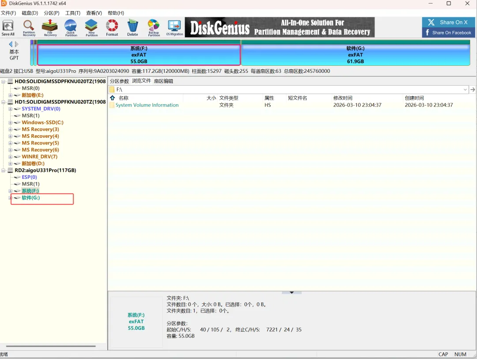Select MS Recovery(3) tree item
Screen dimensions: 477x359
(x=41, y=129)
